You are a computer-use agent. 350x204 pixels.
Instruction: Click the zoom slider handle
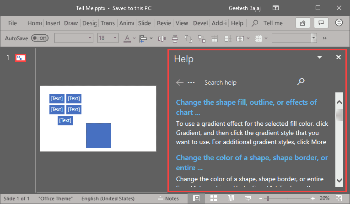pyautogui.click(x=268, y=199)
